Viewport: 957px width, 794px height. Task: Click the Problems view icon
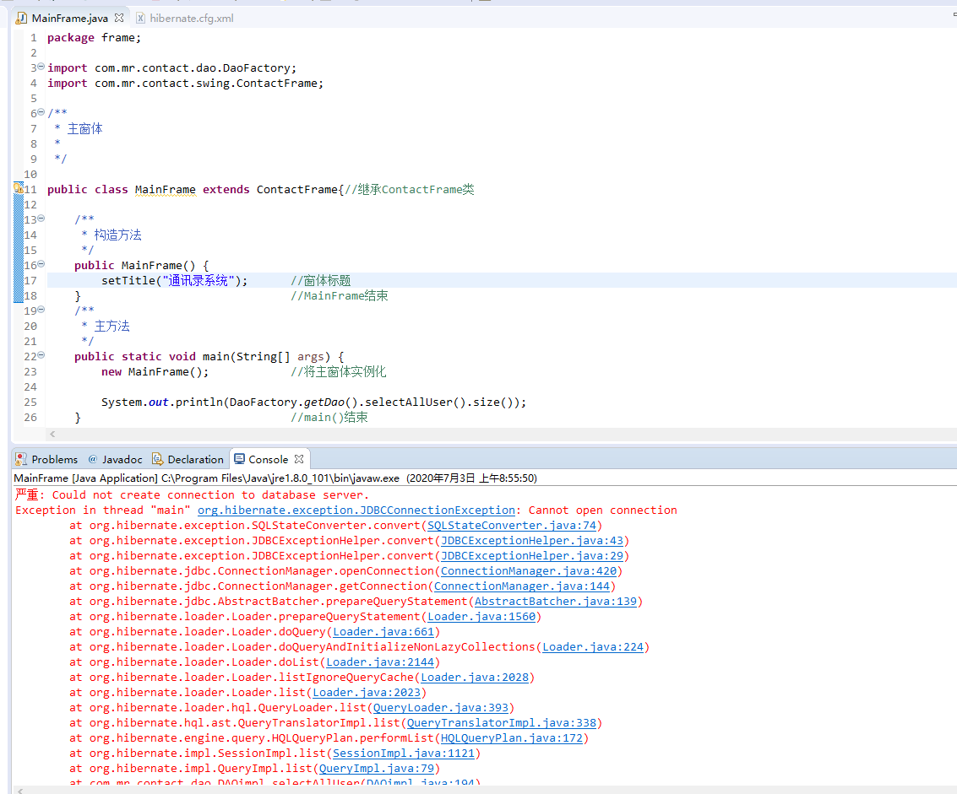click(21, 458)
